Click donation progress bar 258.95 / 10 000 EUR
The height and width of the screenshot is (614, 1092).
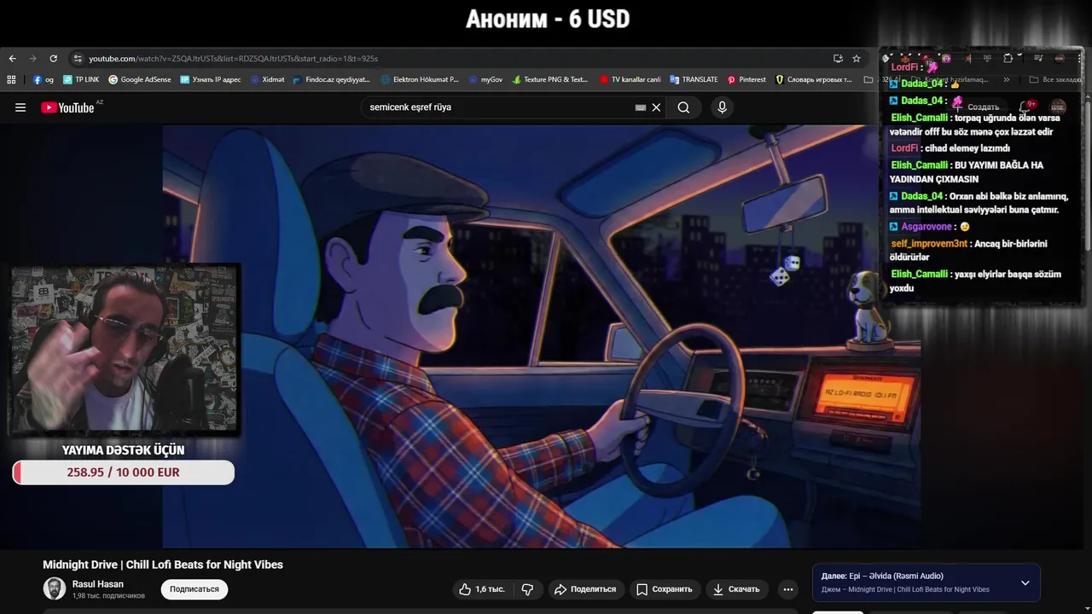(x=123, y=472)
